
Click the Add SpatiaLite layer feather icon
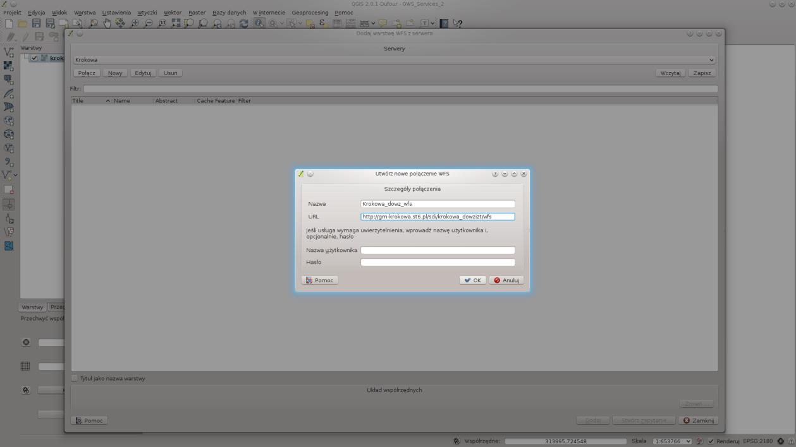(x=9, y=93)
